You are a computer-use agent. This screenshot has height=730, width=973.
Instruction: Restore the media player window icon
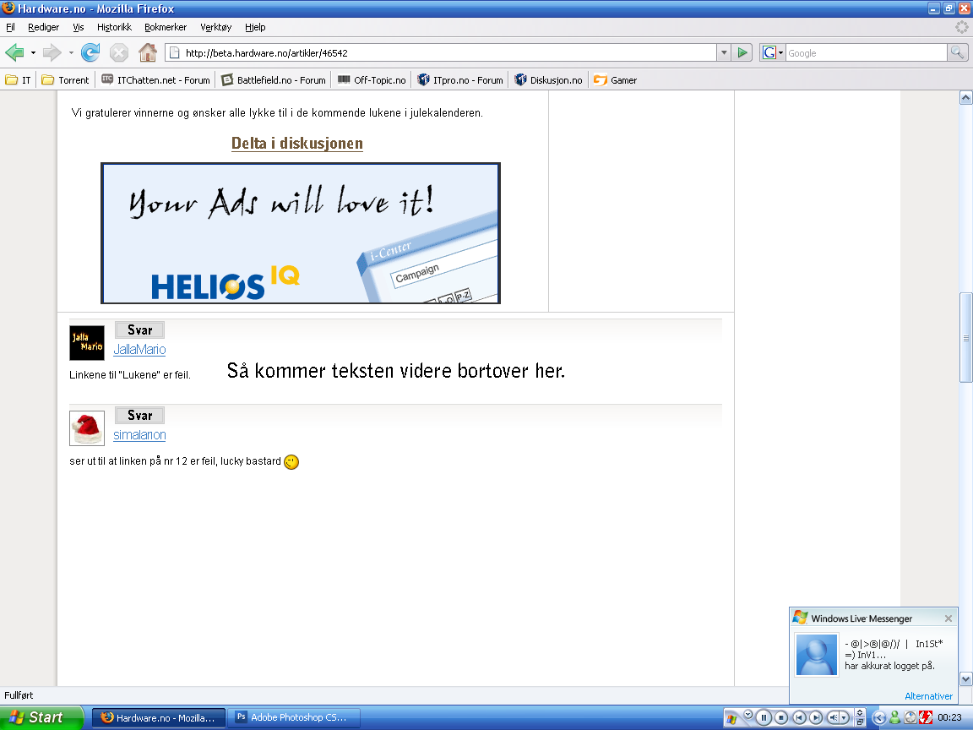(860, 722)
